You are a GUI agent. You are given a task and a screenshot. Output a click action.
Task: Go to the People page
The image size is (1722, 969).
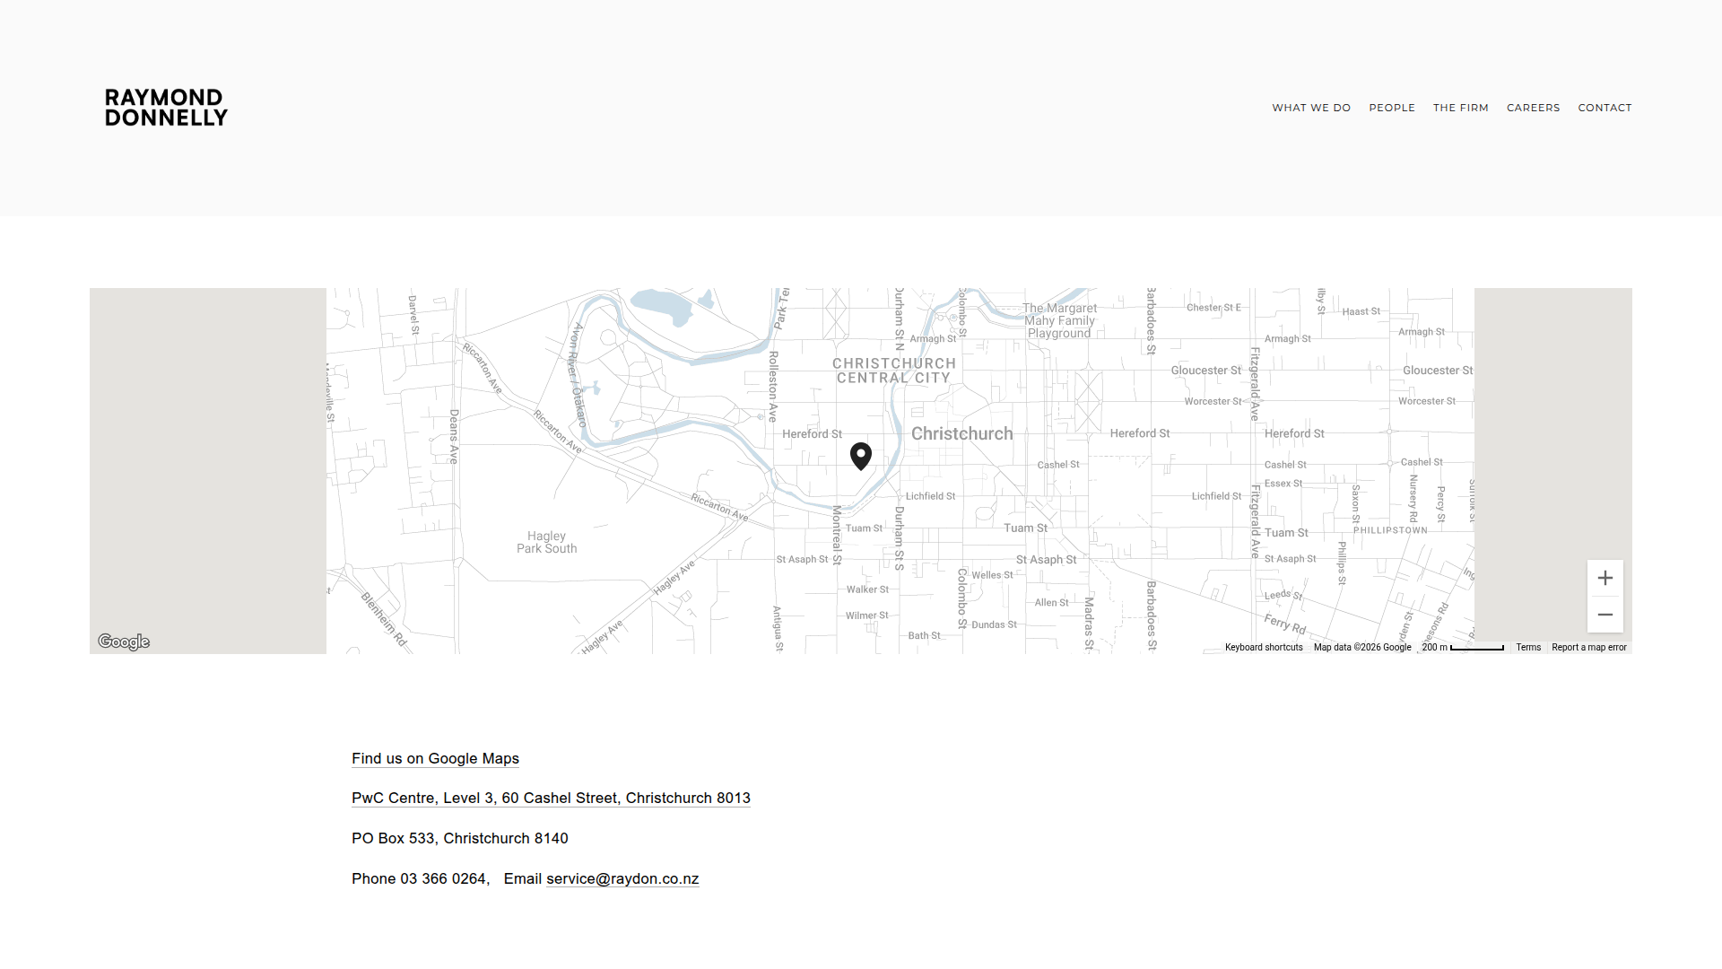1392,108
